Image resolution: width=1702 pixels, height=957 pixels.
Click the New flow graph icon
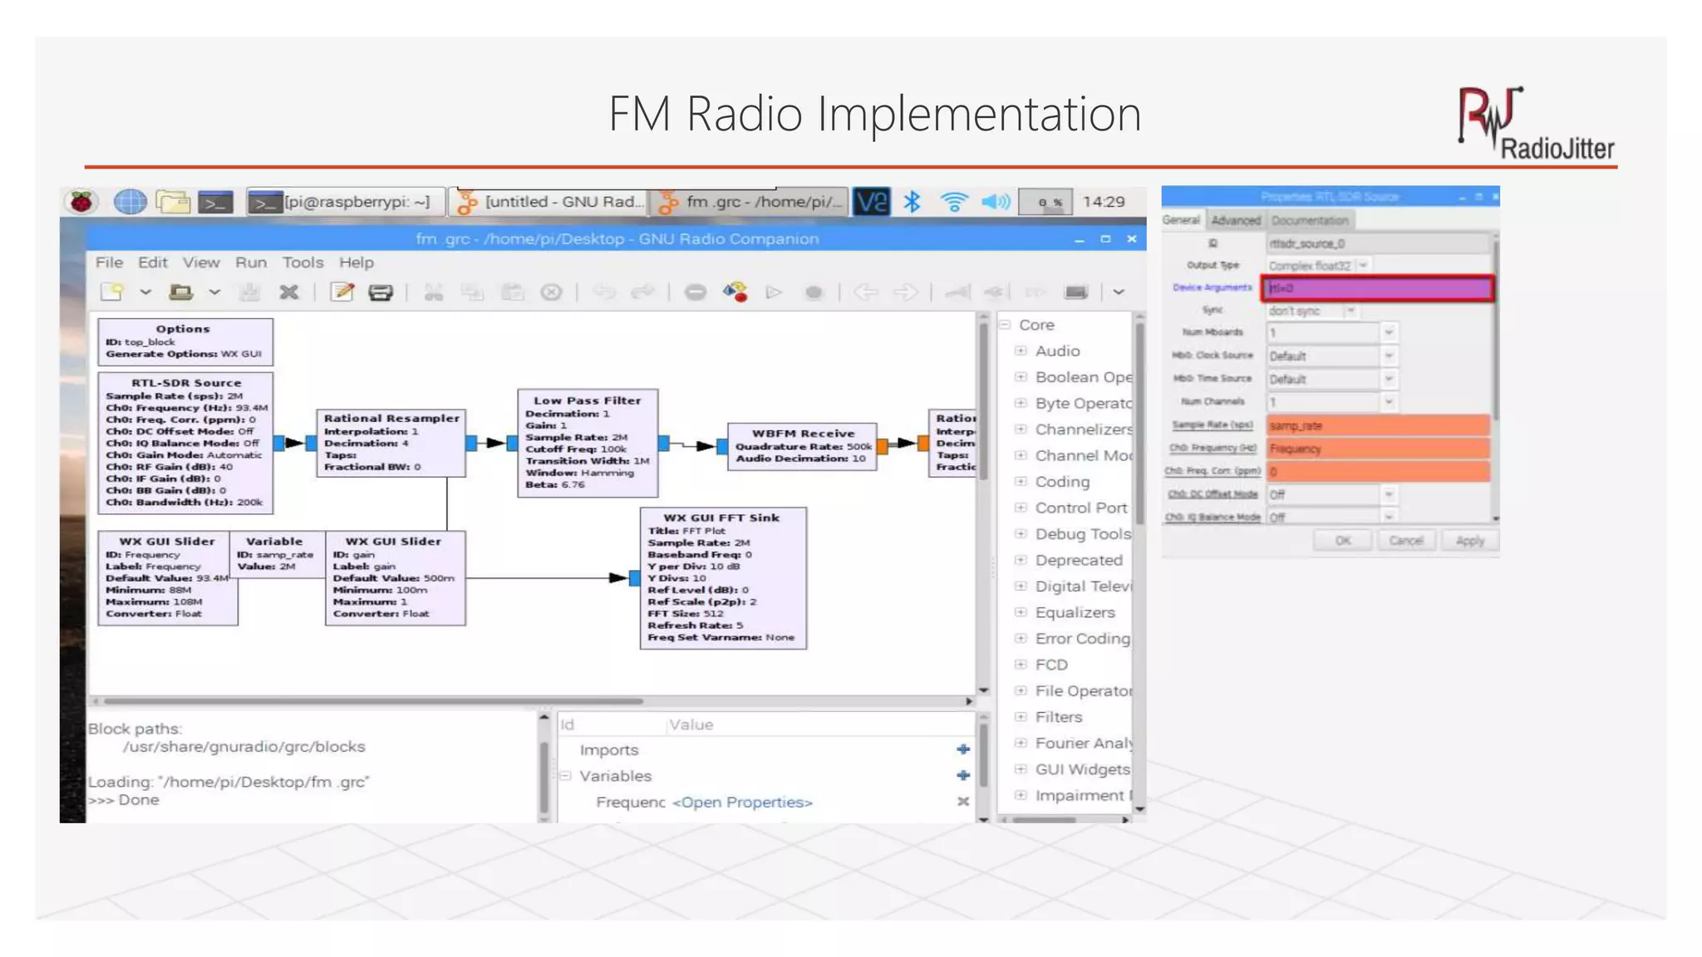click(112, 292)
